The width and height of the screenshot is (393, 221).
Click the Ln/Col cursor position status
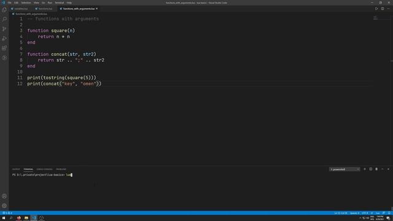coord(341,213)
